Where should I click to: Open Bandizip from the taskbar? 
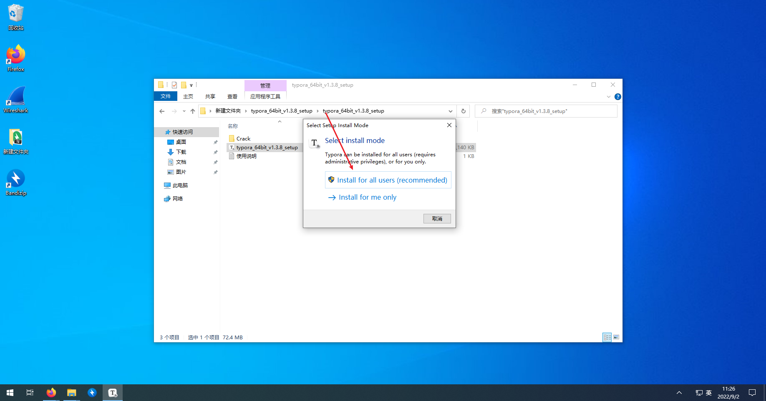tap(92, 393)
